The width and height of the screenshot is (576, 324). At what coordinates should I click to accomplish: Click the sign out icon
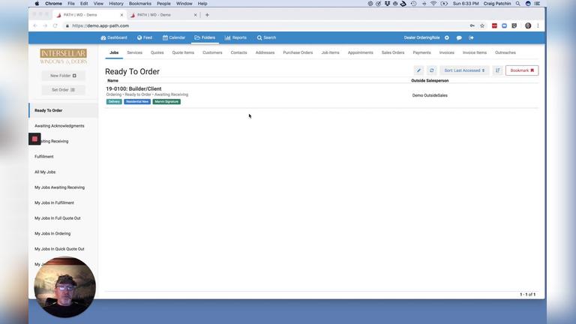(471, 37)
